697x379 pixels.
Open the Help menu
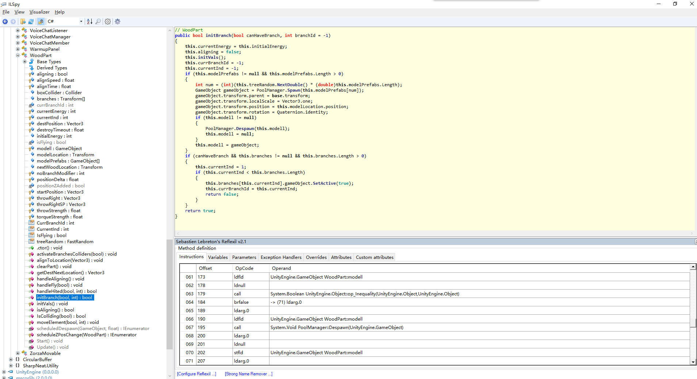[60, 12]
